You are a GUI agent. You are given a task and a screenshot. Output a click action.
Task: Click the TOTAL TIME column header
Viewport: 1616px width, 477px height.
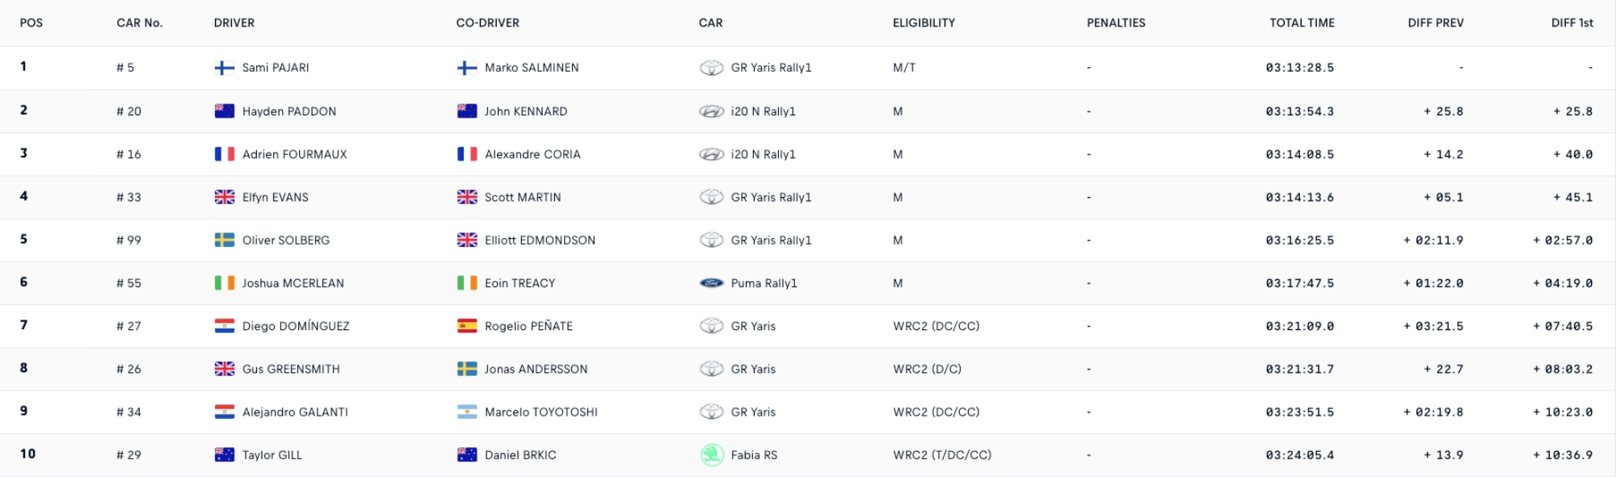click(x=1302, y=23)
